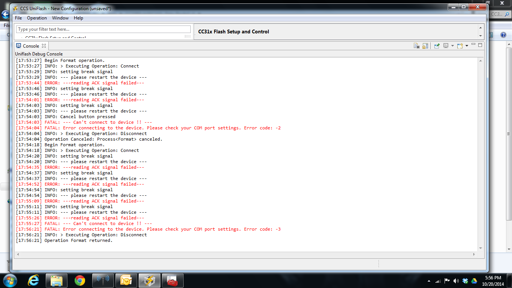The width and height of the screenshot is (512, 288).
Task: Click the 'Uniflash Debug Console' label
Action: tap(39, 54)
